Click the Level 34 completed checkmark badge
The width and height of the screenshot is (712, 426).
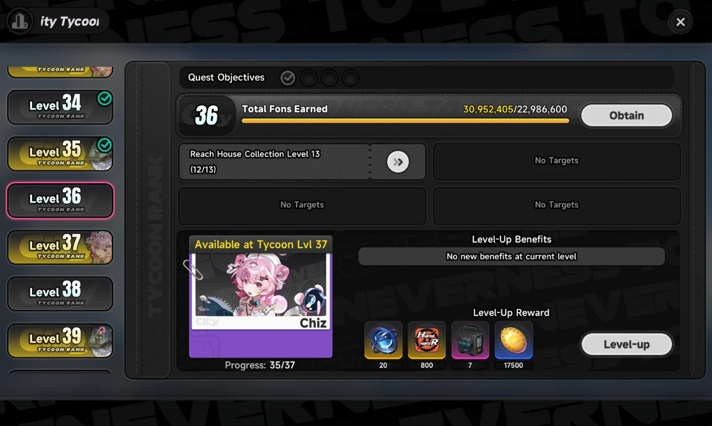[105, 98]
